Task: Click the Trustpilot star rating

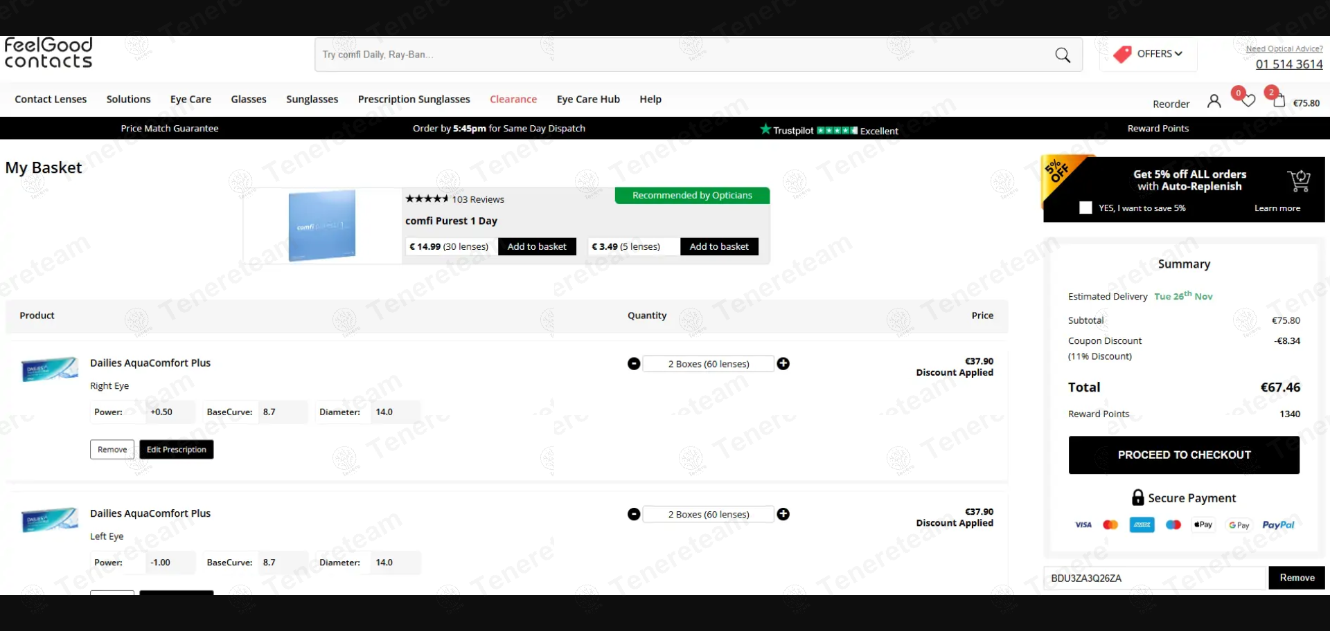Action: [x=837, y=130]
